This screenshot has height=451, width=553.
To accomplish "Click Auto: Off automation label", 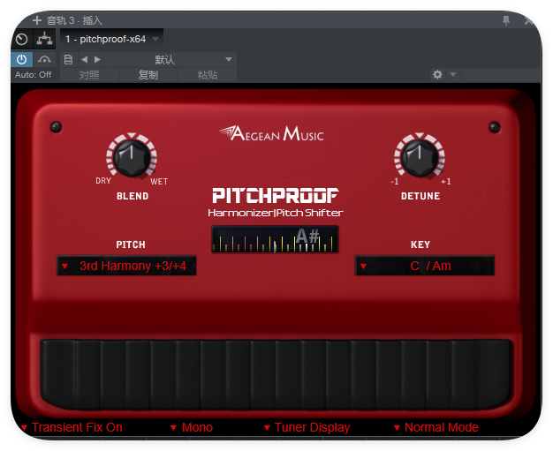I will 34,75.
